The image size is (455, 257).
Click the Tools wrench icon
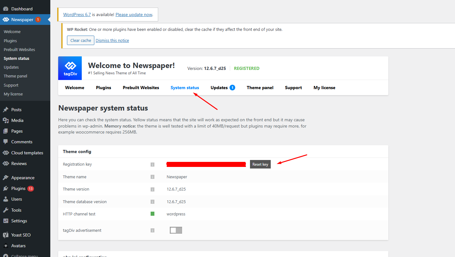(6, 210)
